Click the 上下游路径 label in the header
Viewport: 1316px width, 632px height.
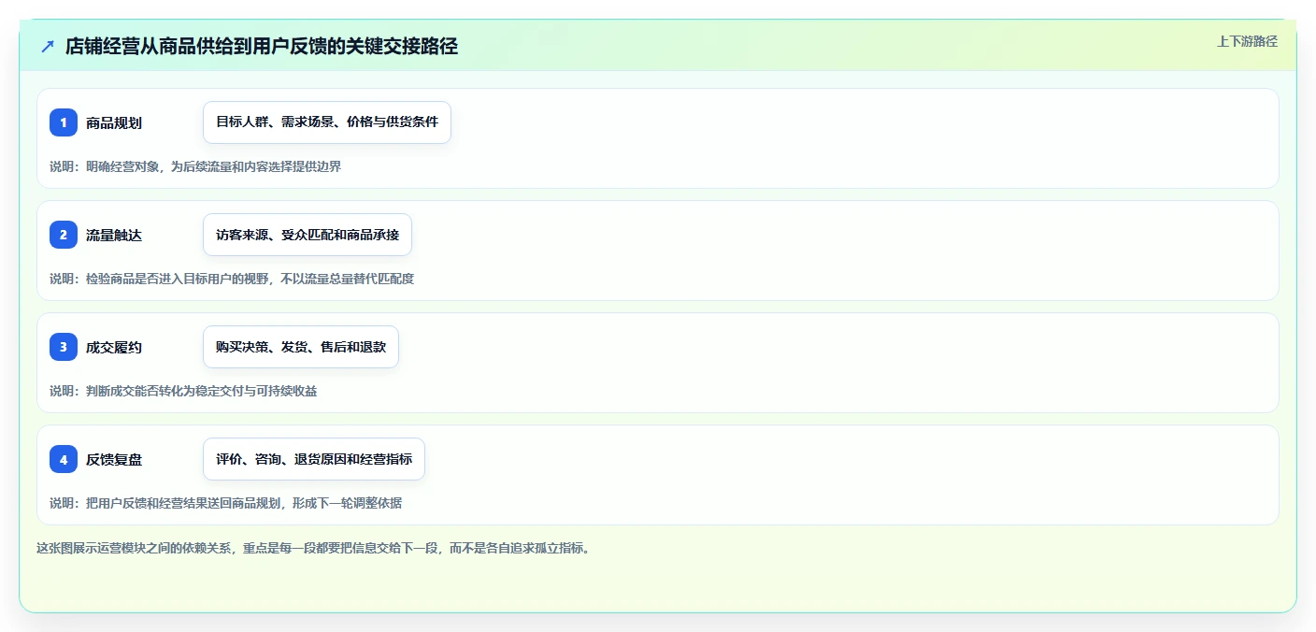coord(1247,41)
